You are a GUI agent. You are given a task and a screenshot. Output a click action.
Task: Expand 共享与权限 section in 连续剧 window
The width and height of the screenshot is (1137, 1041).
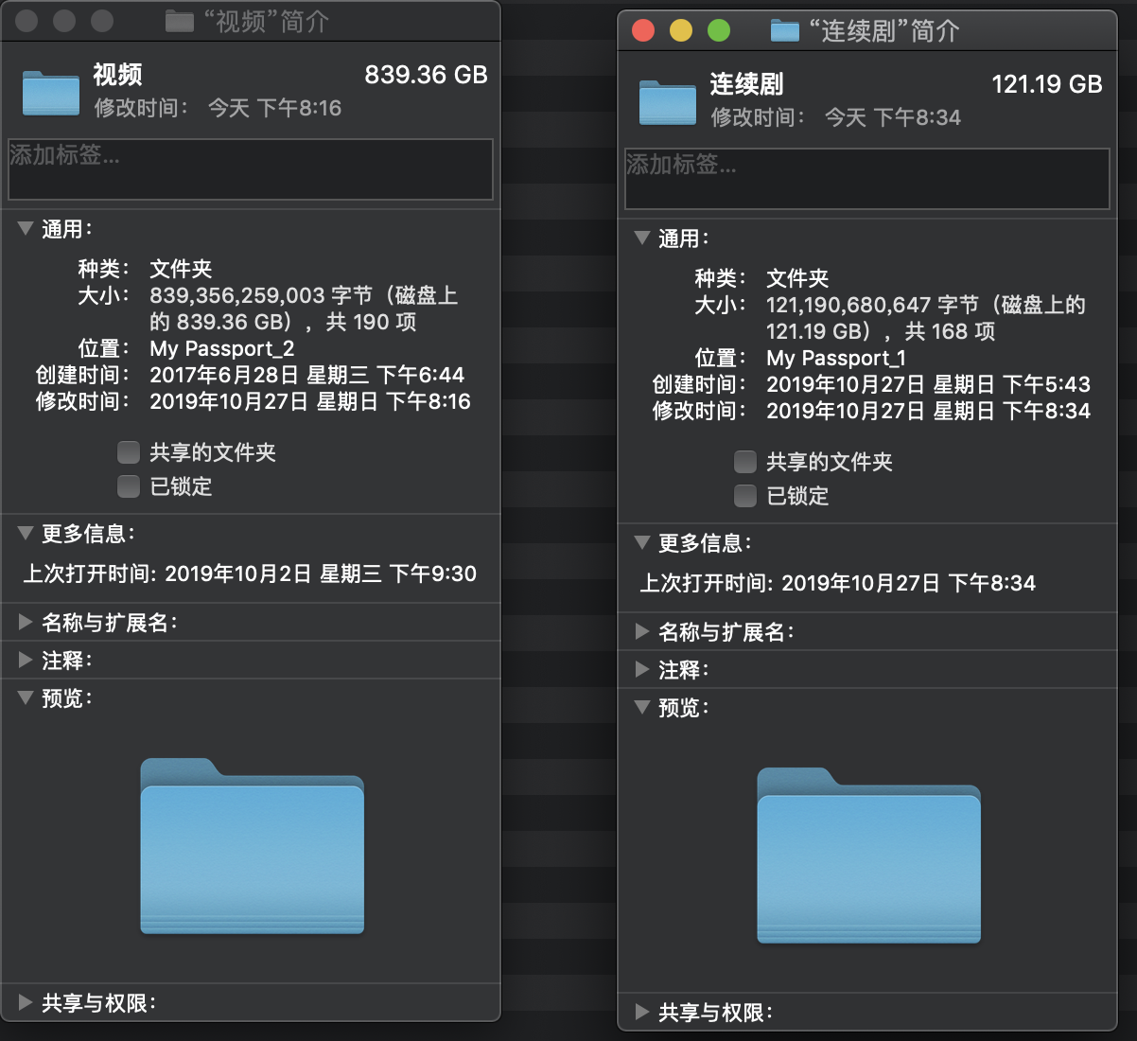(642, 1013)
